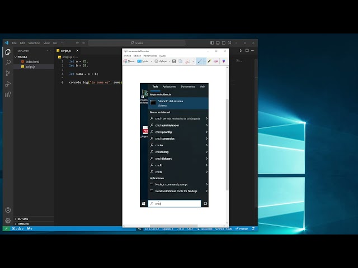Viewport: 358px width, 268px height.
Task: Click the Aplazar delay button
Action: (x=161, y=61)
